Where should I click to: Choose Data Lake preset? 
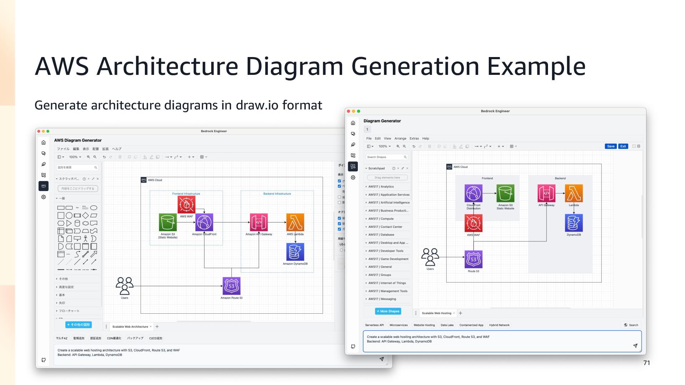[447, 325]
